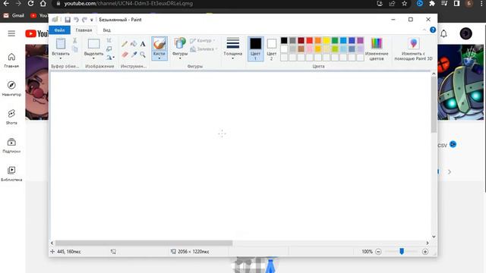Click the horizontal scrollbar in Paint
The height and width of the screenshot is (273, 486).
click(x=144, y=243)
